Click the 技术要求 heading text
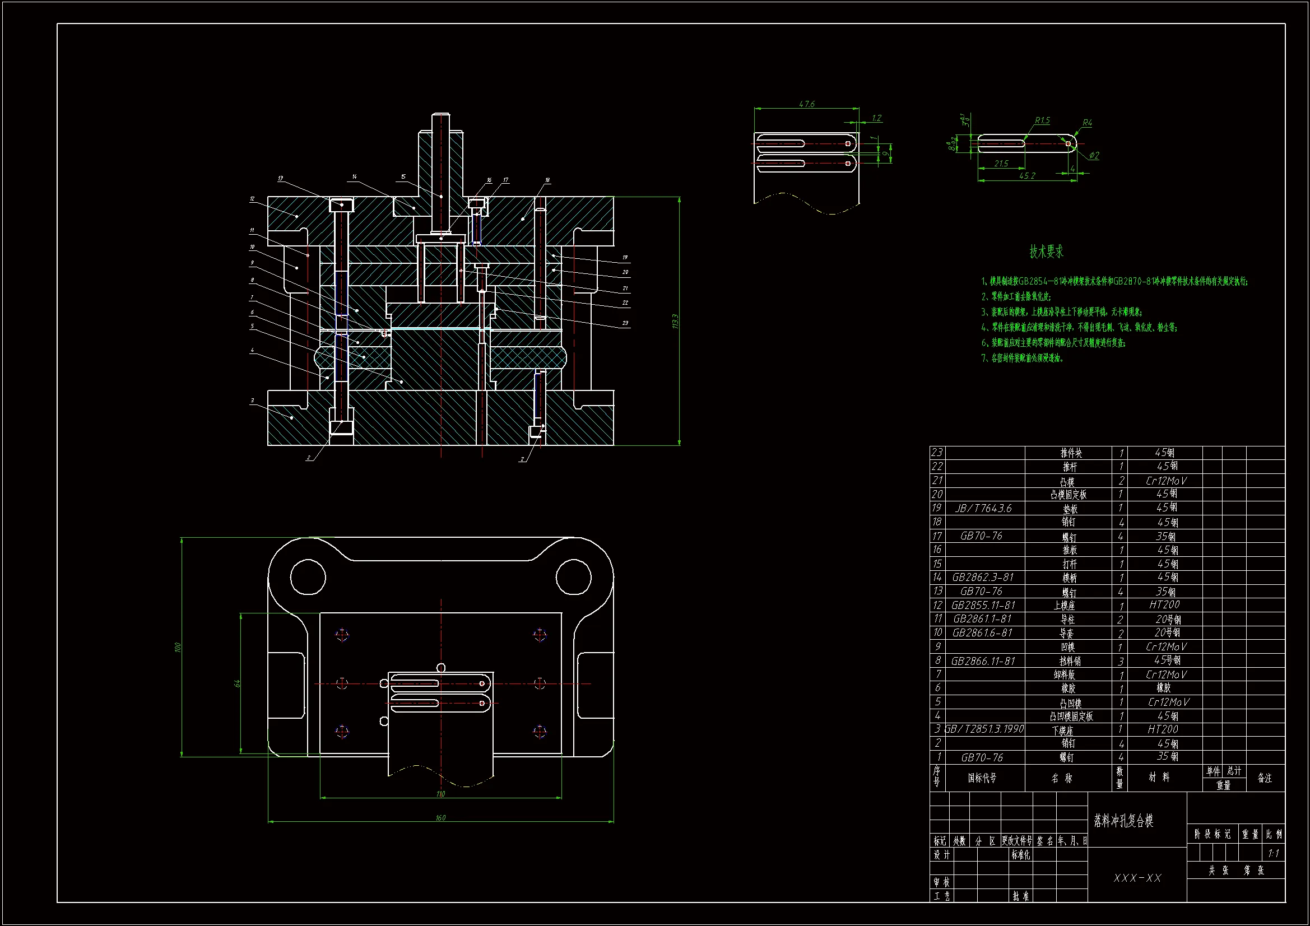The height and width of the screenshot is (926, 1310). tap(1046, 252)
